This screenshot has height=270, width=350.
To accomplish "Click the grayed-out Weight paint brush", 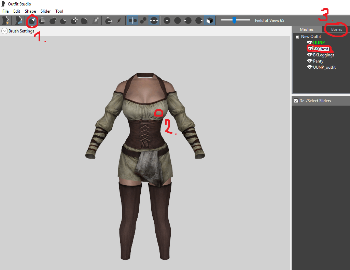I will (96, 21).
